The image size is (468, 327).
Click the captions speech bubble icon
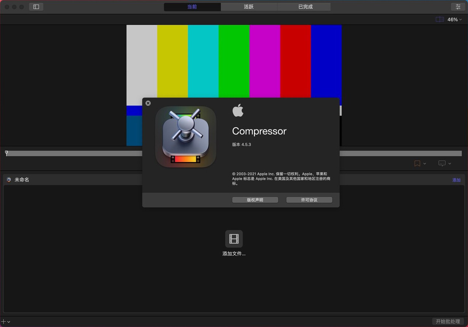click(442, 163)
